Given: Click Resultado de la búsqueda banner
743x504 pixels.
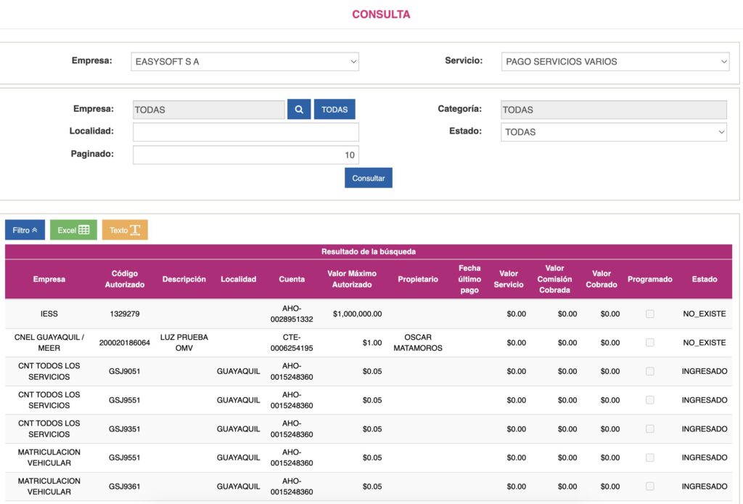Looking at the screenshot, I should [368, 252].
